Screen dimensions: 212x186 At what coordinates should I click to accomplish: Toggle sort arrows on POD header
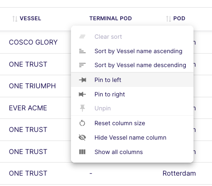[169, 18]
